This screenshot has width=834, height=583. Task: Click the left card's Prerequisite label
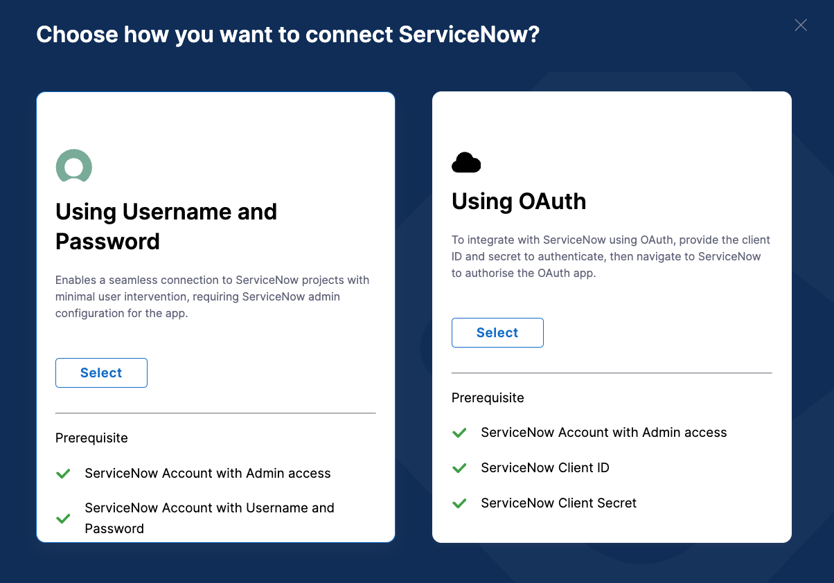coord(91,438)
